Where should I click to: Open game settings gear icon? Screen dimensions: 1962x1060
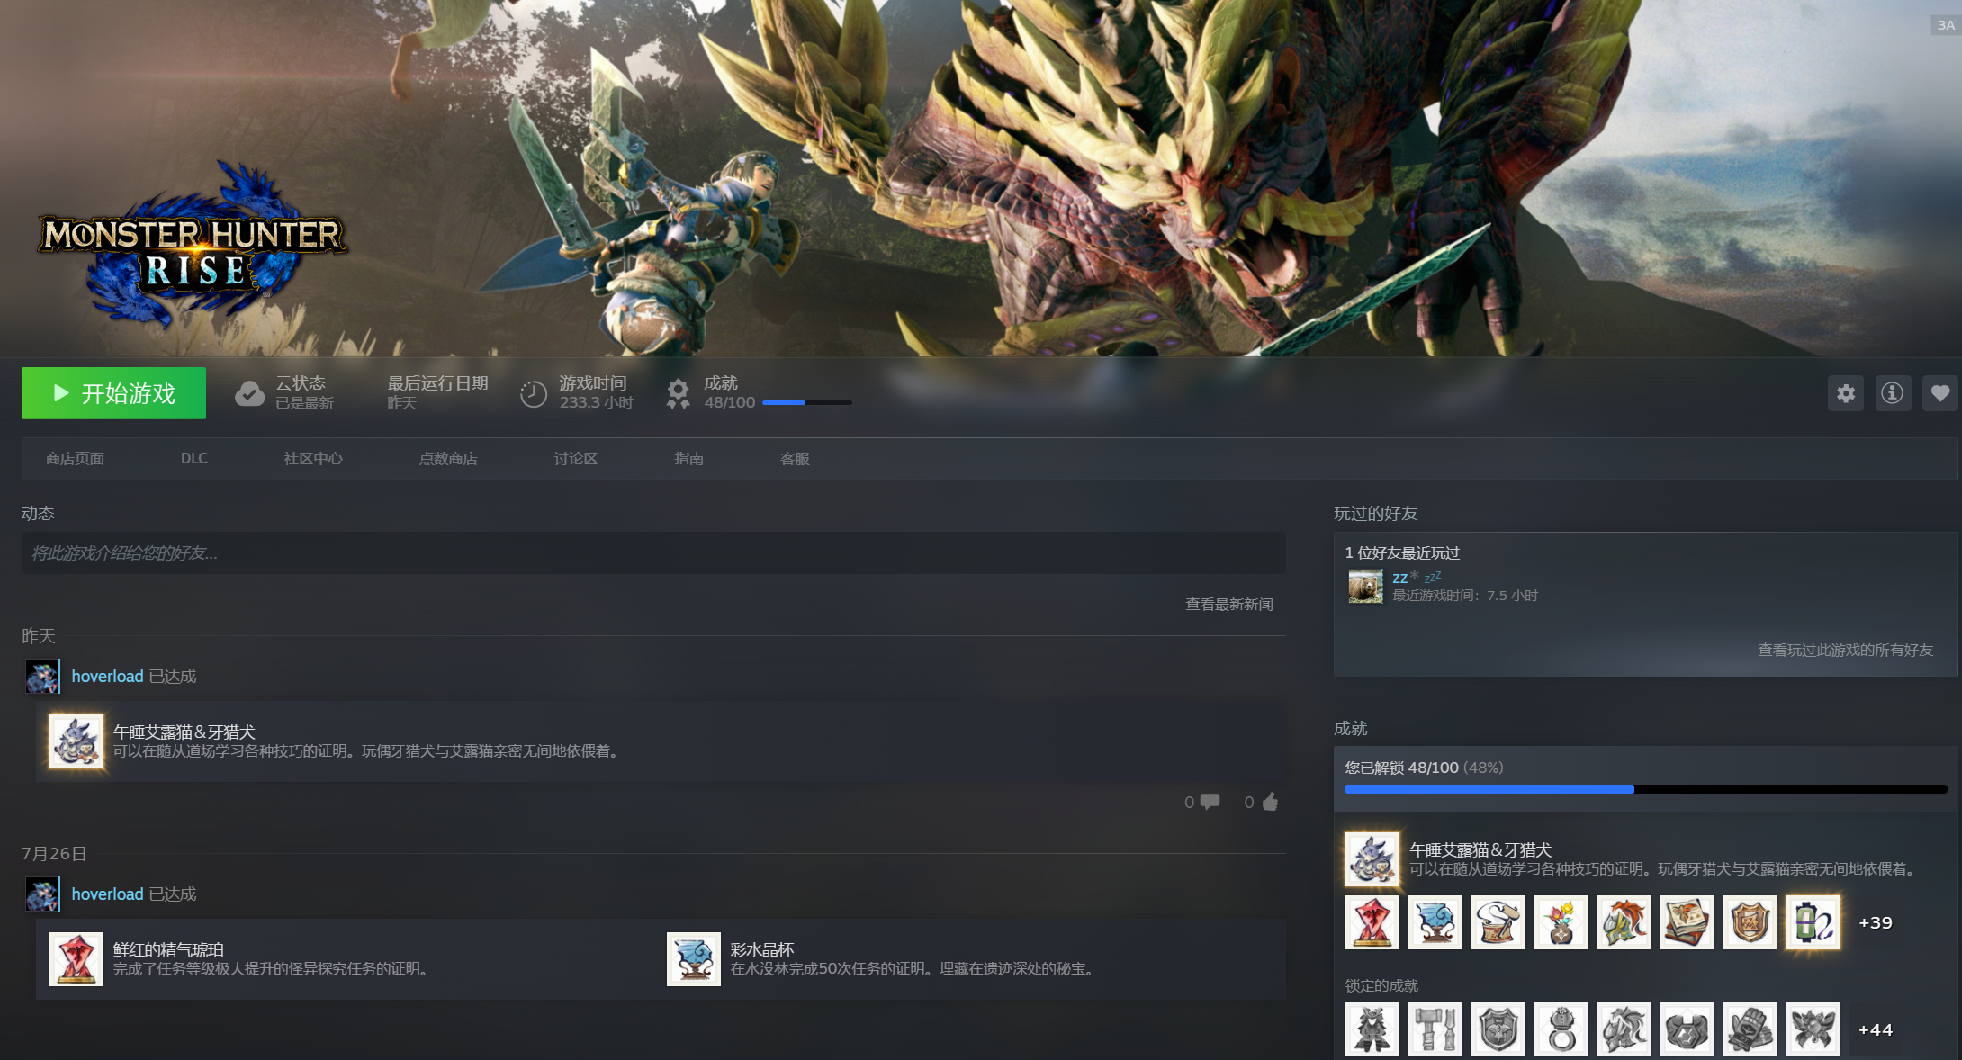pos(1846,393)
